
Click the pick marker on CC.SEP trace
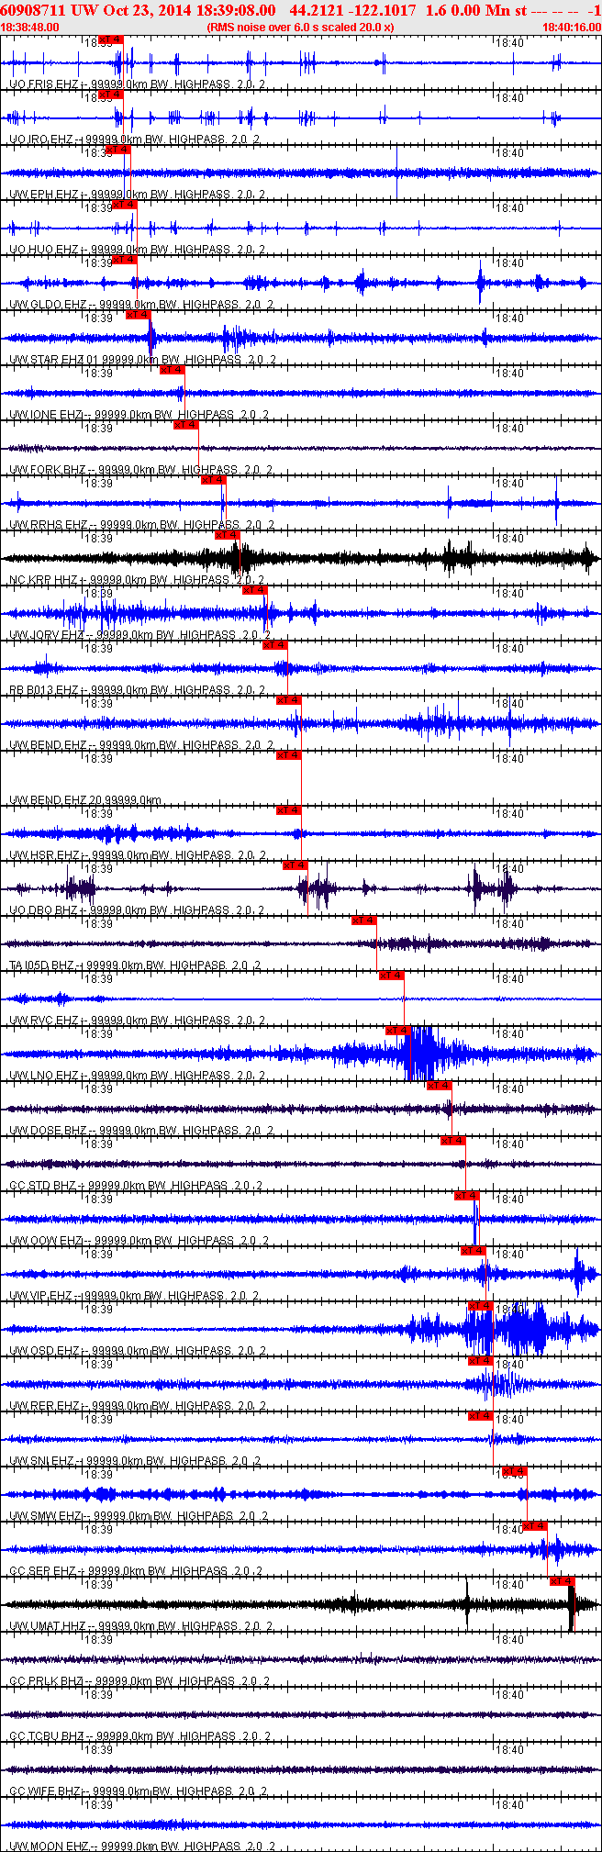tap(535, 1526)
